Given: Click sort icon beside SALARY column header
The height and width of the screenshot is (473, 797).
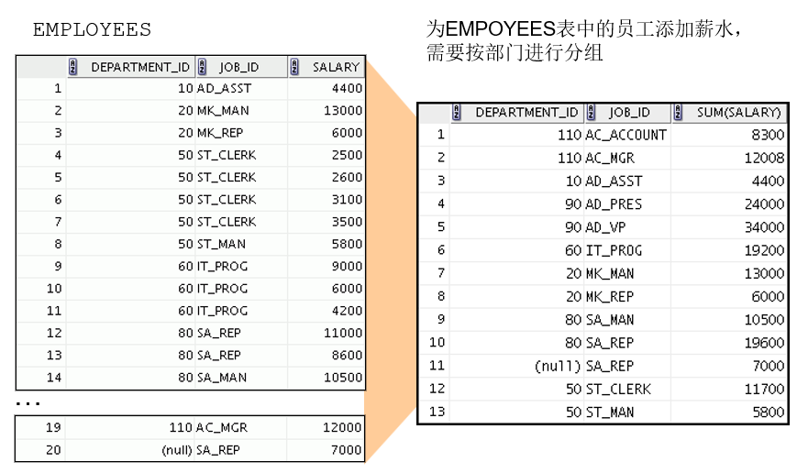Looking at the screenshot, I should pos(294,67).
